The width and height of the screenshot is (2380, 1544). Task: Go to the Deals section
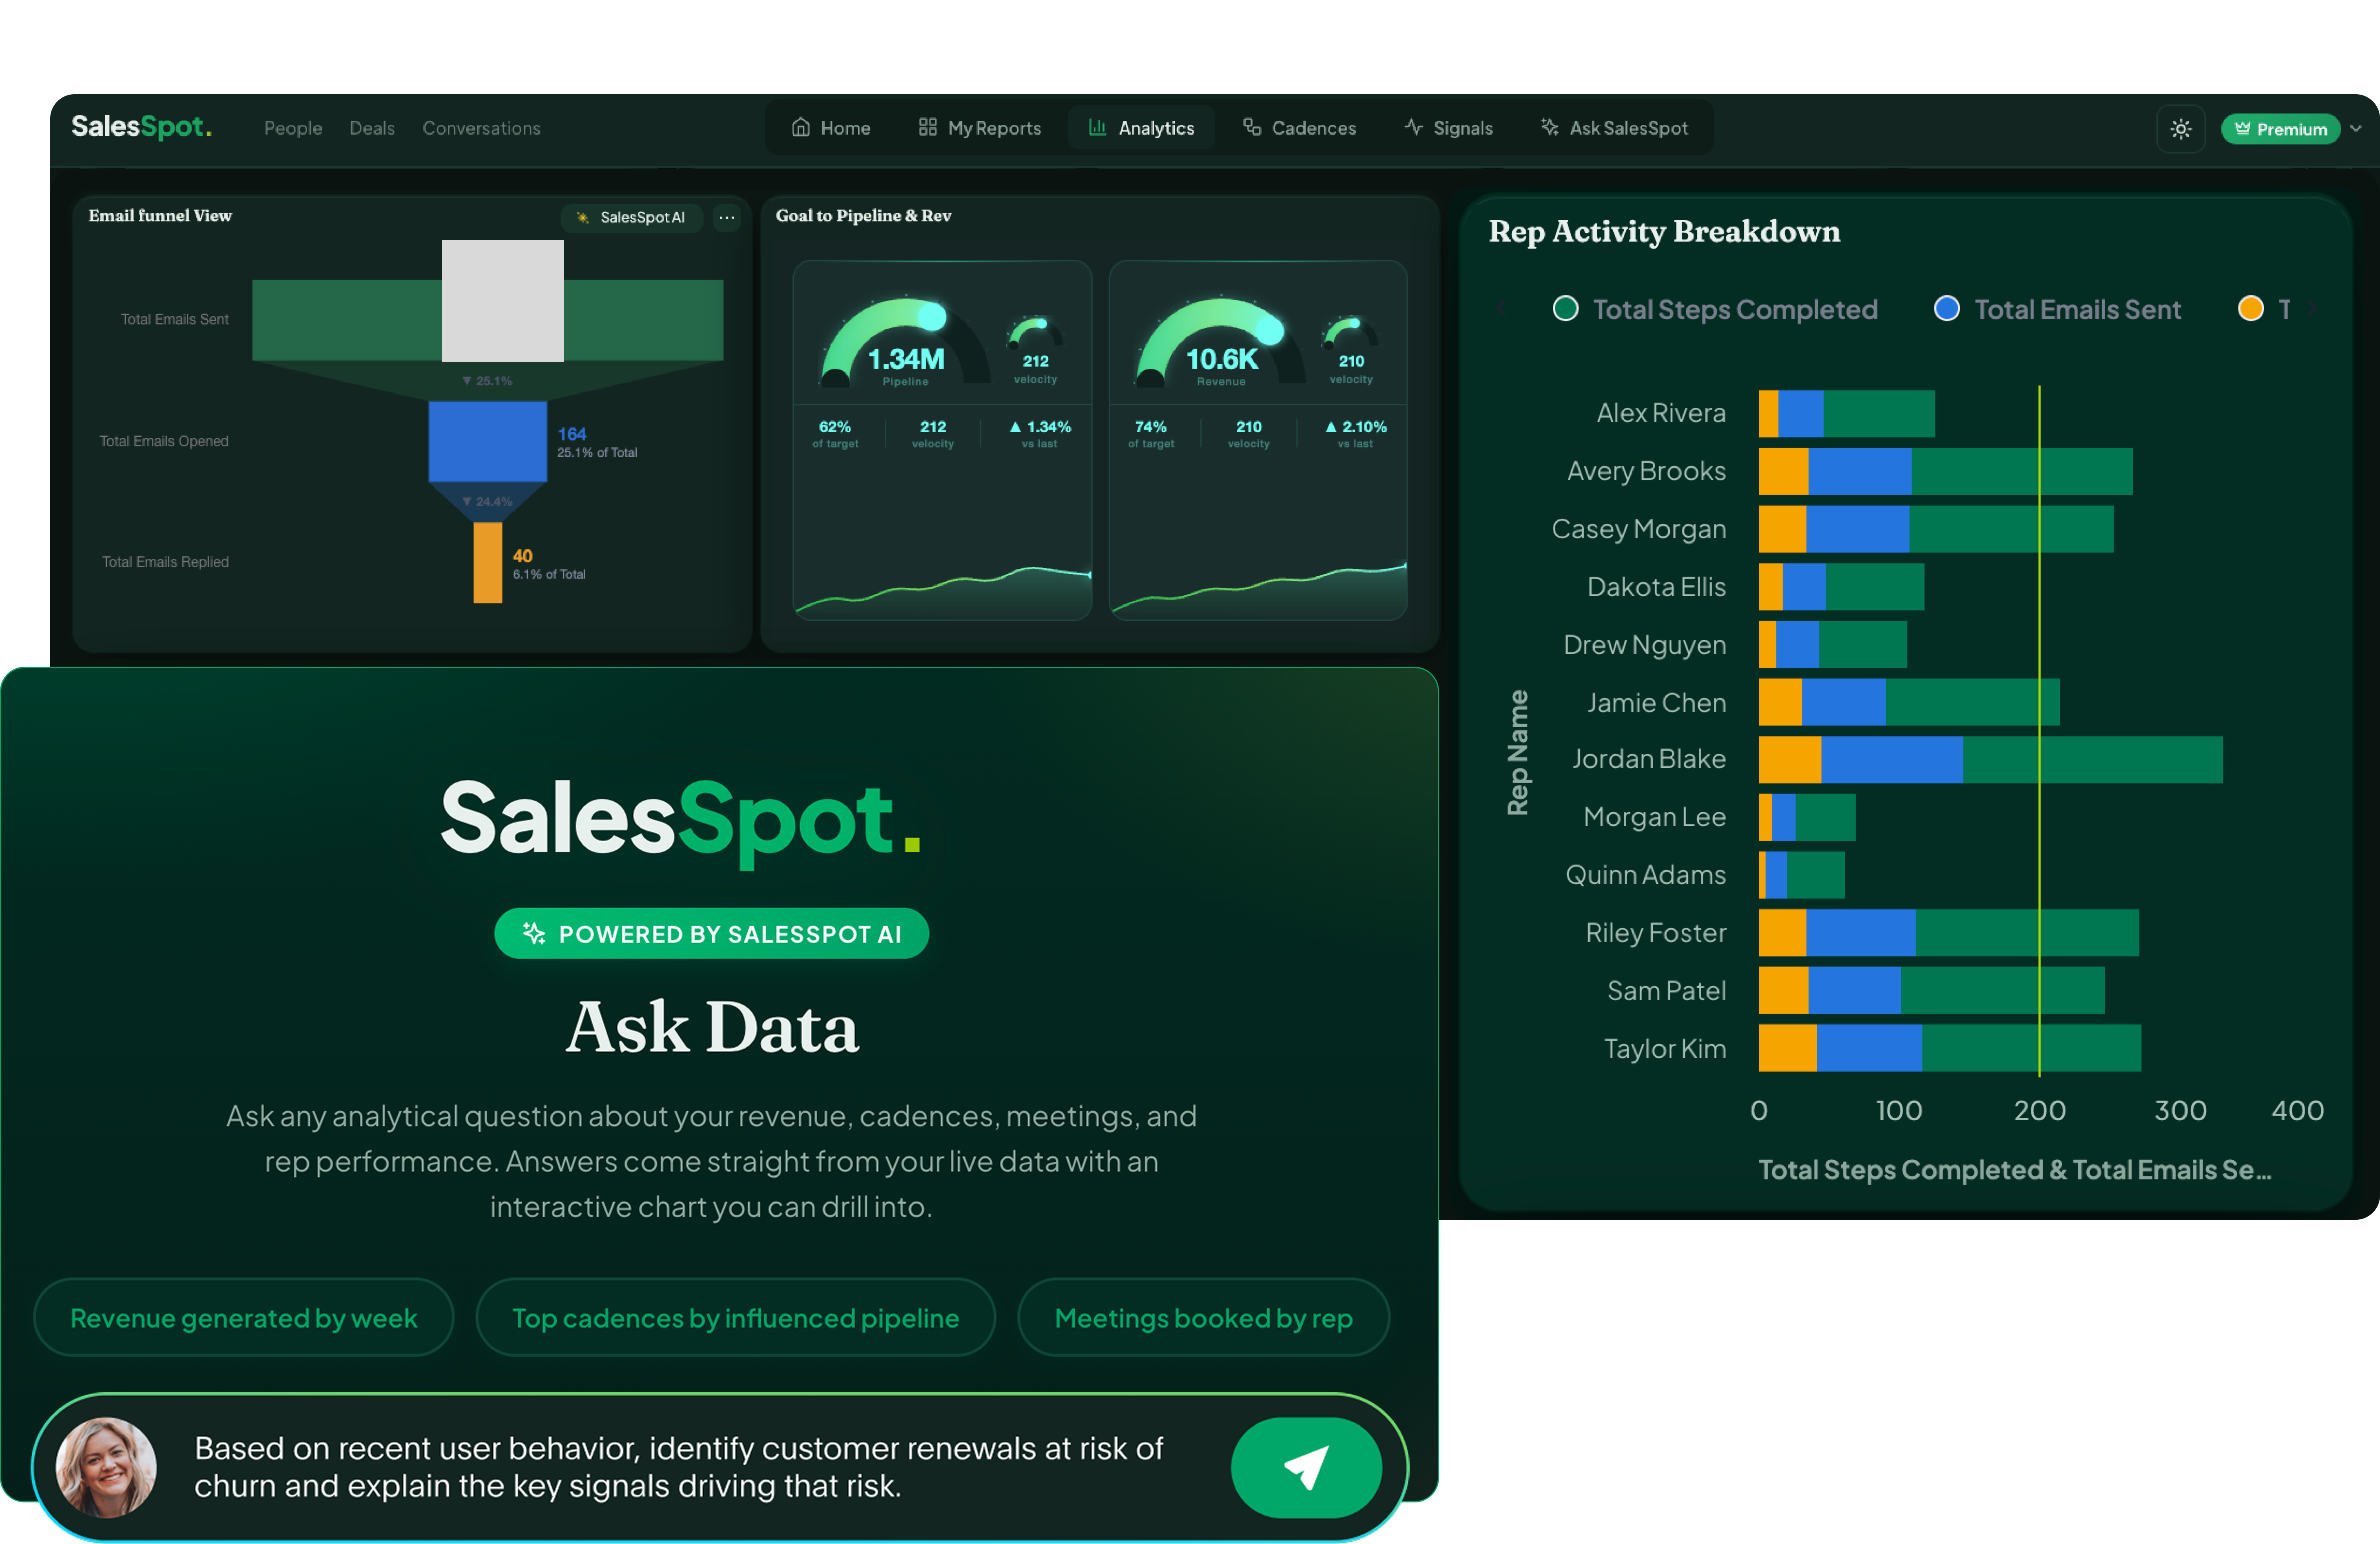(372, 128)
